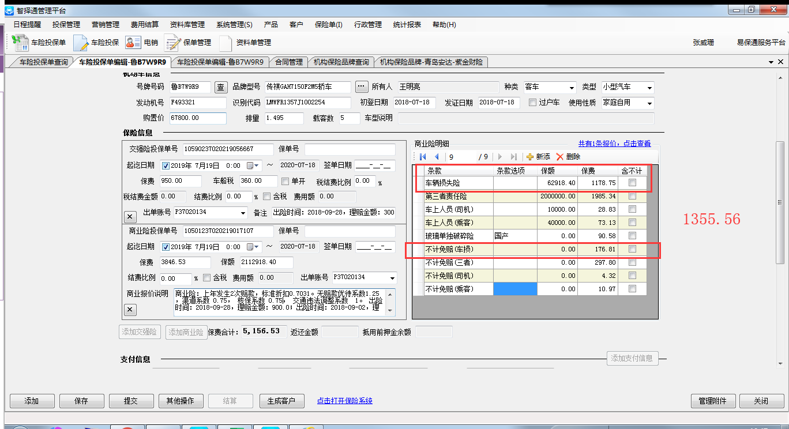This screenshot has height=429, width=789.
Task: Go to first record in 商业险明细
Action: pos(423,157)
